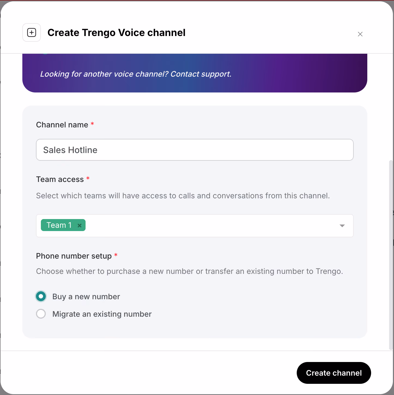Remove Team 1 using its x icon
The height and width of the screenshot is (395, 394).
tap(80, 225)
